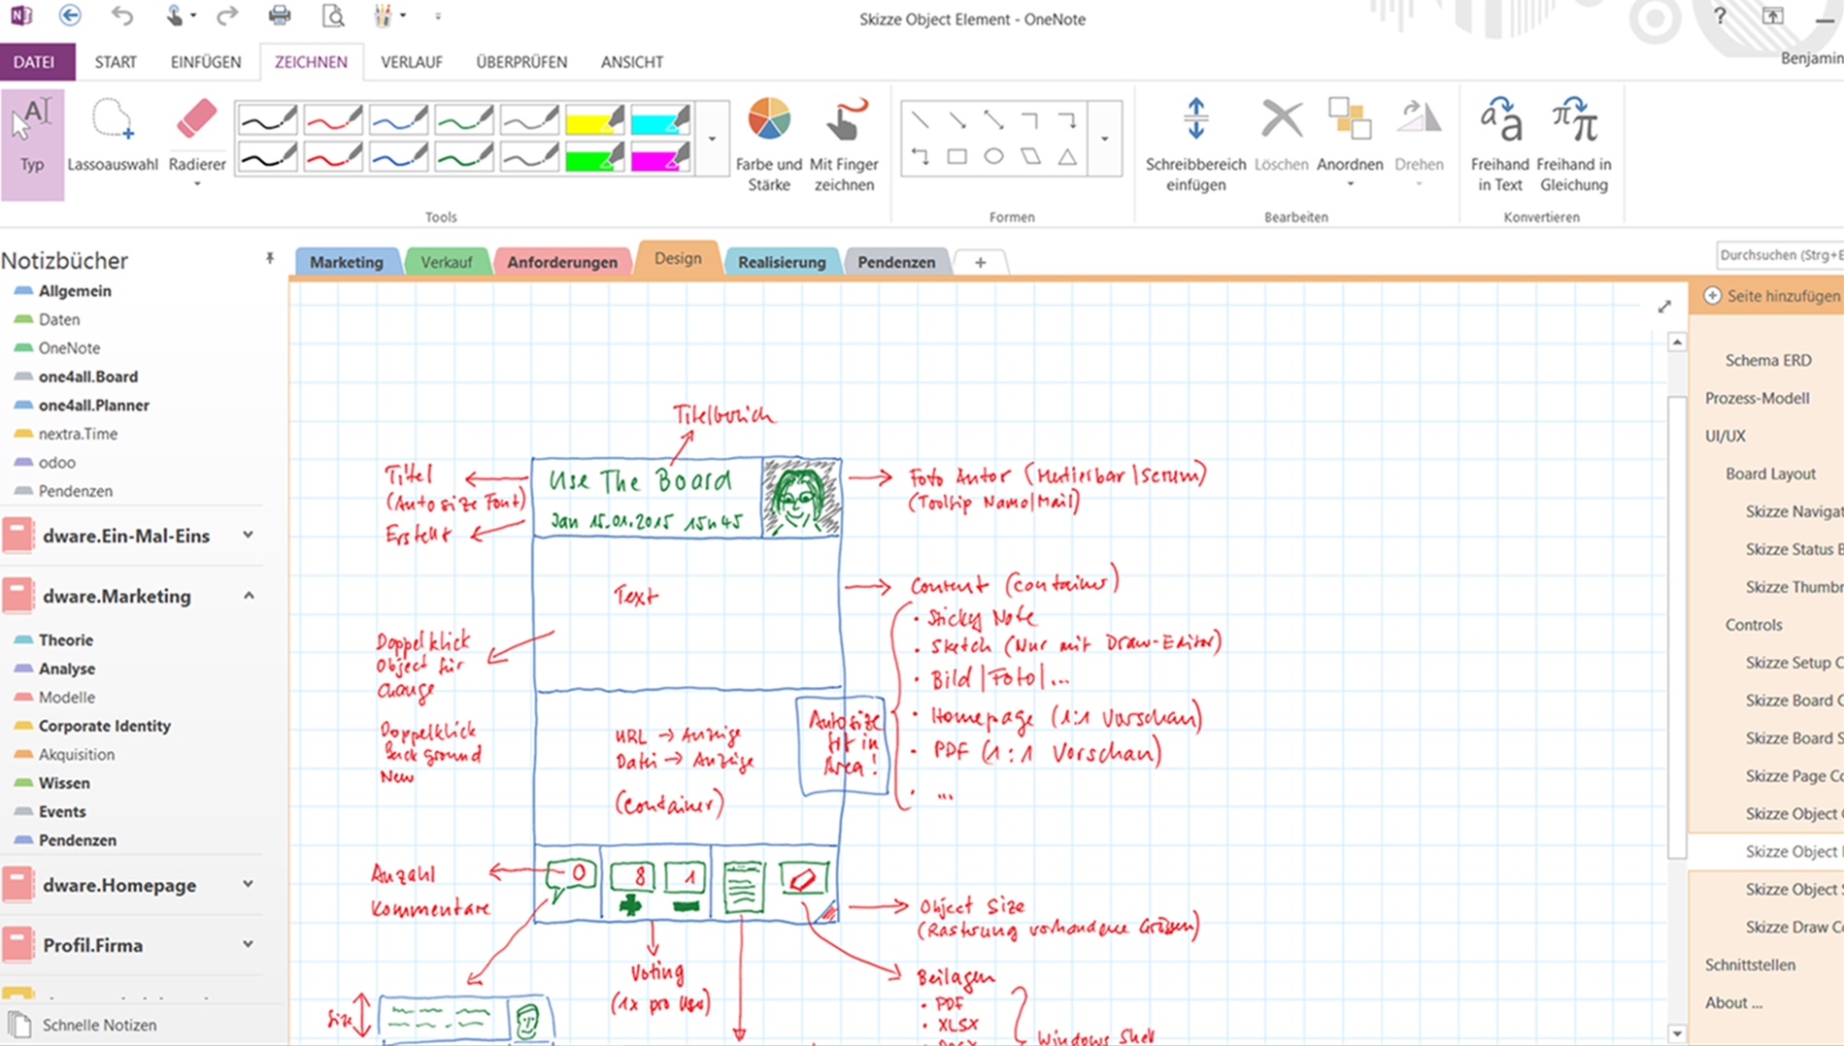Screen dimensions: 1844x1046
Task: Click the Durchsuchen search box
Action: click(x=1780, y=255)
